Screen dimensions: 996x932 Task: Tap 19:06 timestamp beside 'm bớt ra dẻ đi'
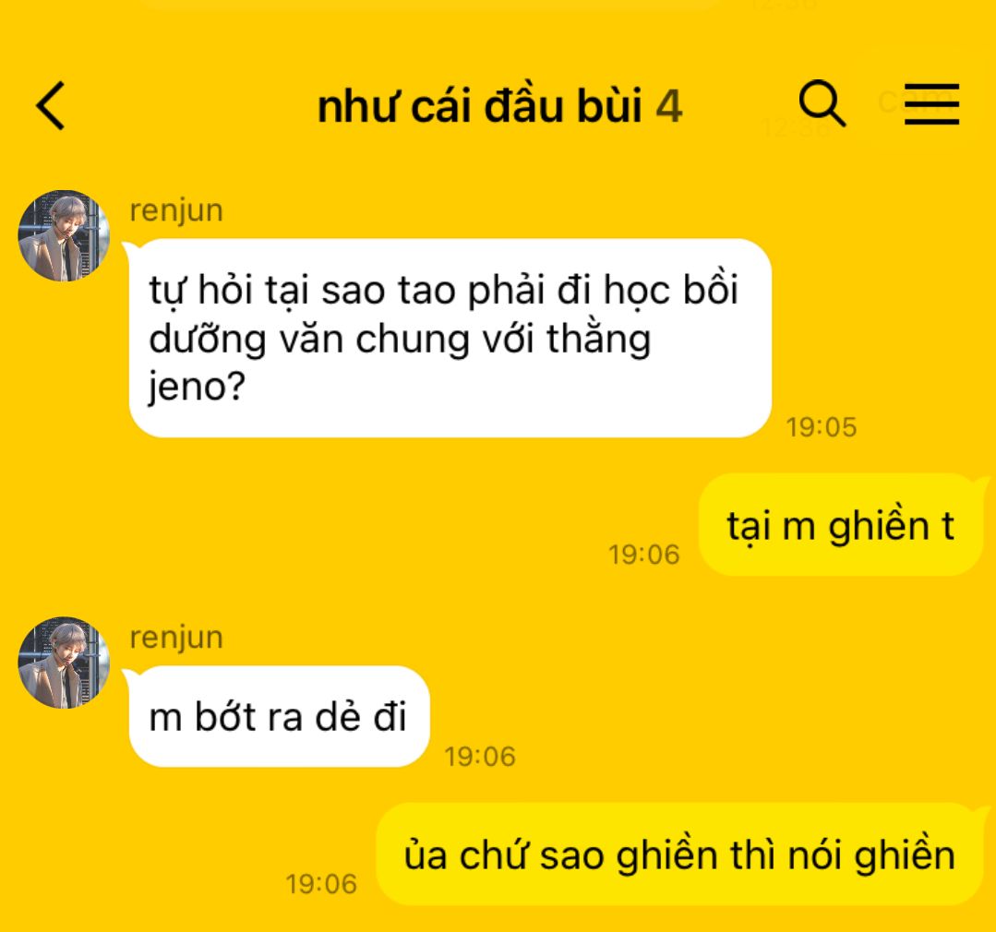coord(480,757)
